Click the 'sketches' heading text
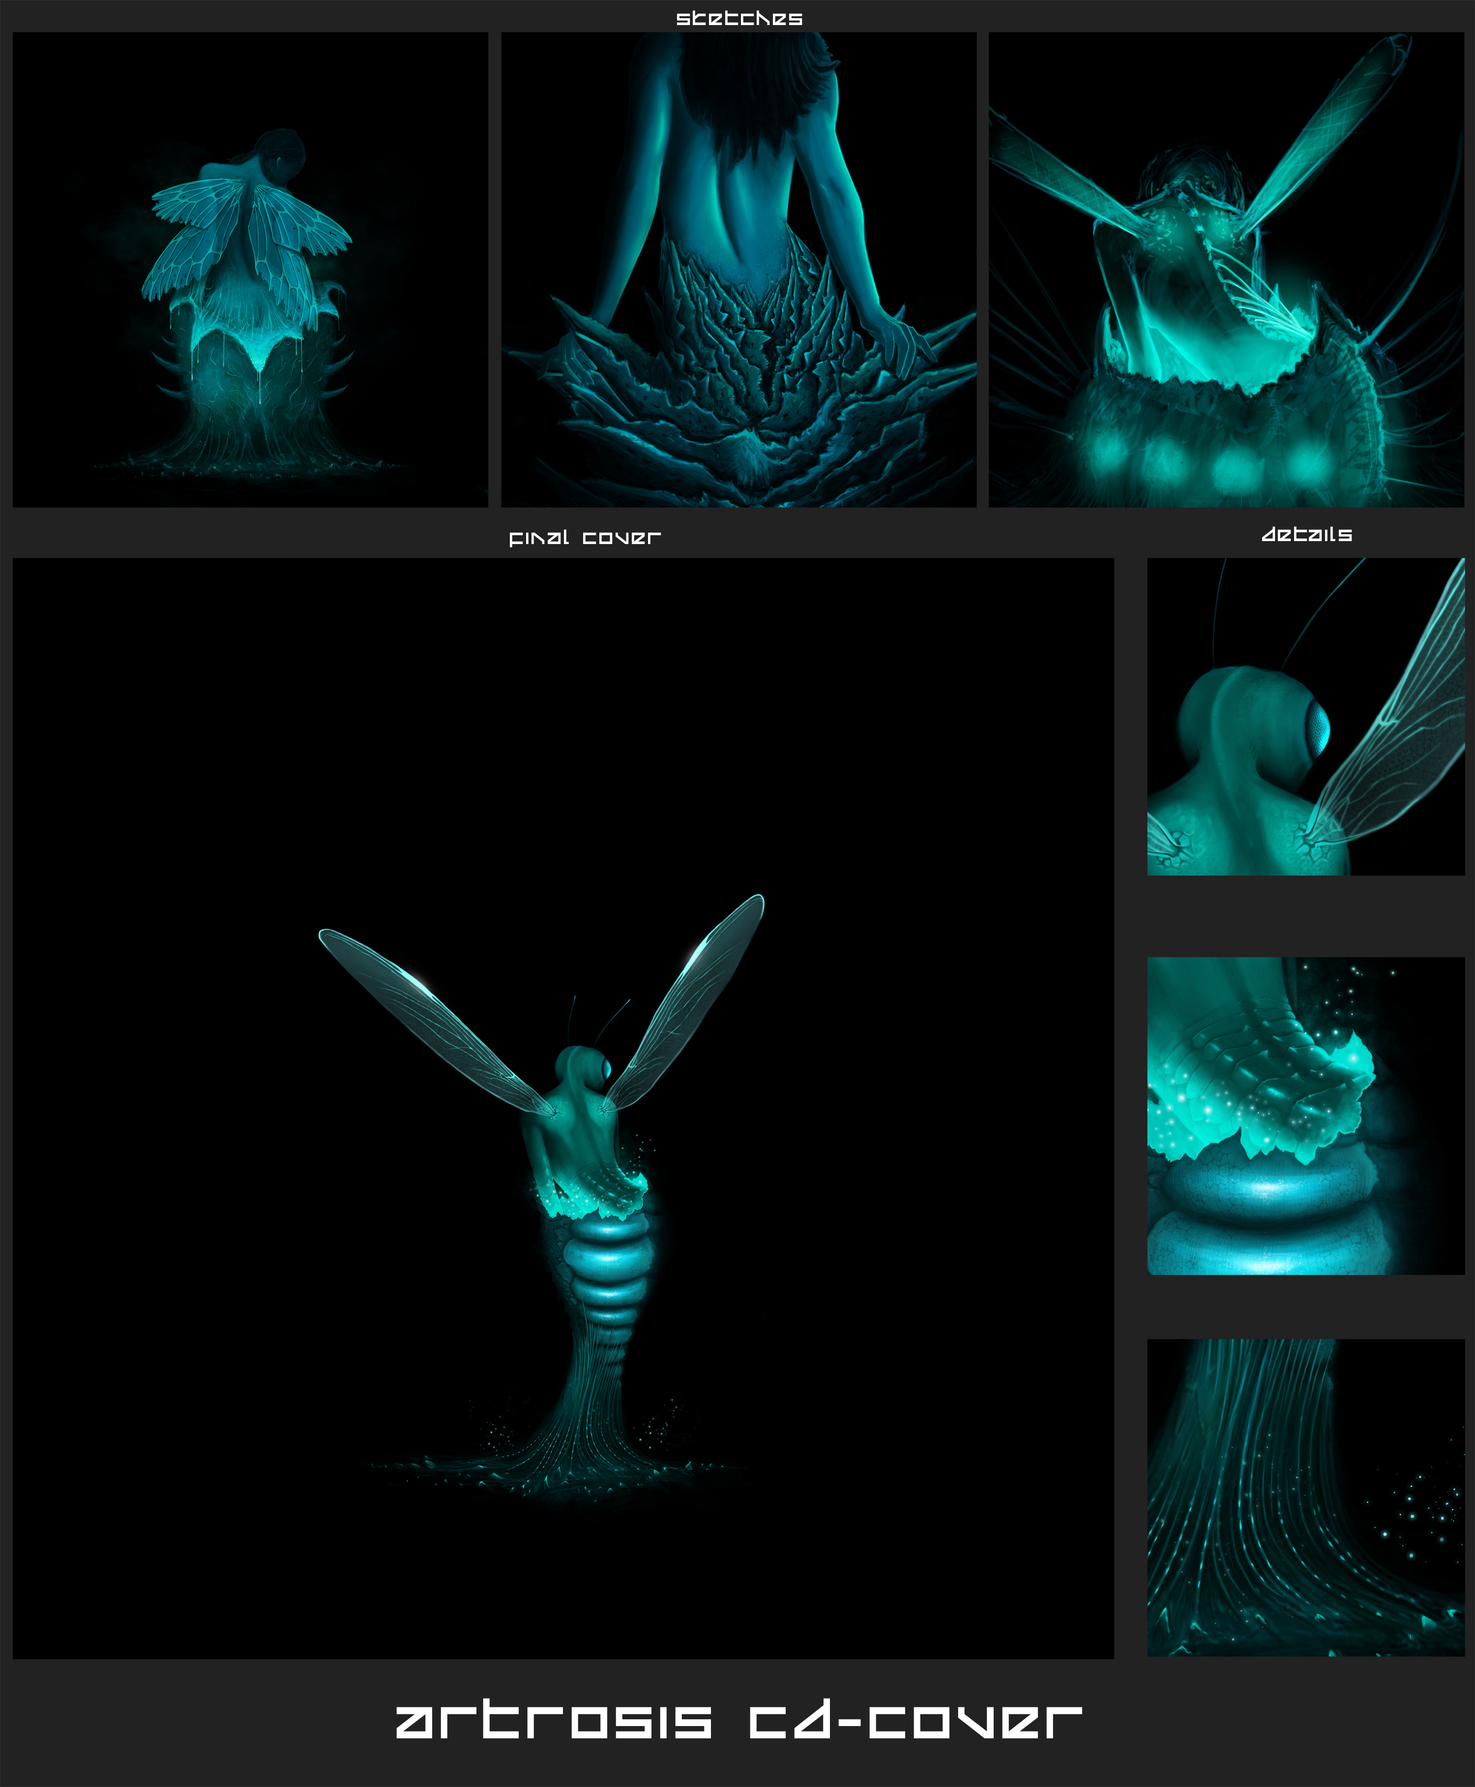Viewport: 1475px width, 1787px height. pyautogui.click(x=739, y=19)
